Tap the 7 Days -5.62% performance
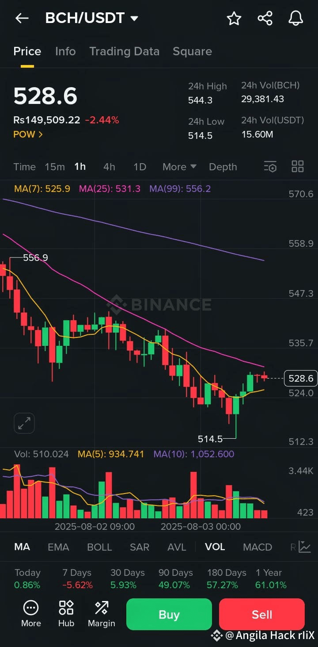The height and width of the screenshot is (647, 318). [x=77, y=579]
